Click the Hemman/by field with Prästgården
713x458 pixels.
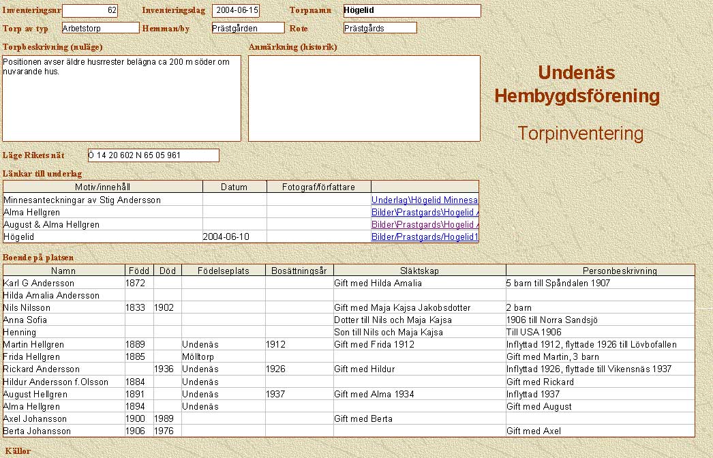pos(247,28)
